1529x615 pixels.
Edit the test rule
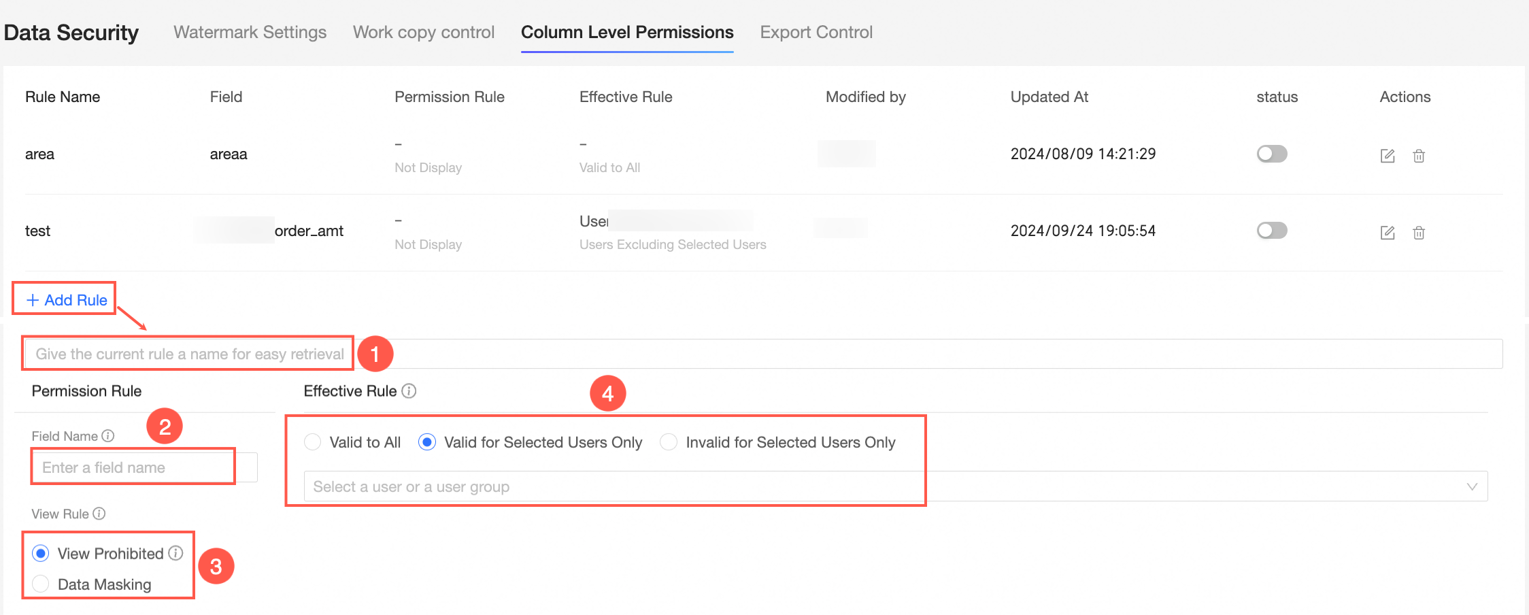(1388, 233)
